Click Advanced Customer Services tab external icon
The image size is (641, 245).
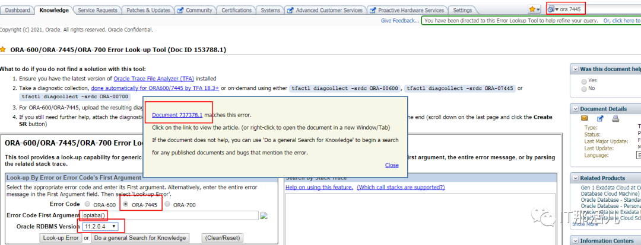(x=290, y=10)
